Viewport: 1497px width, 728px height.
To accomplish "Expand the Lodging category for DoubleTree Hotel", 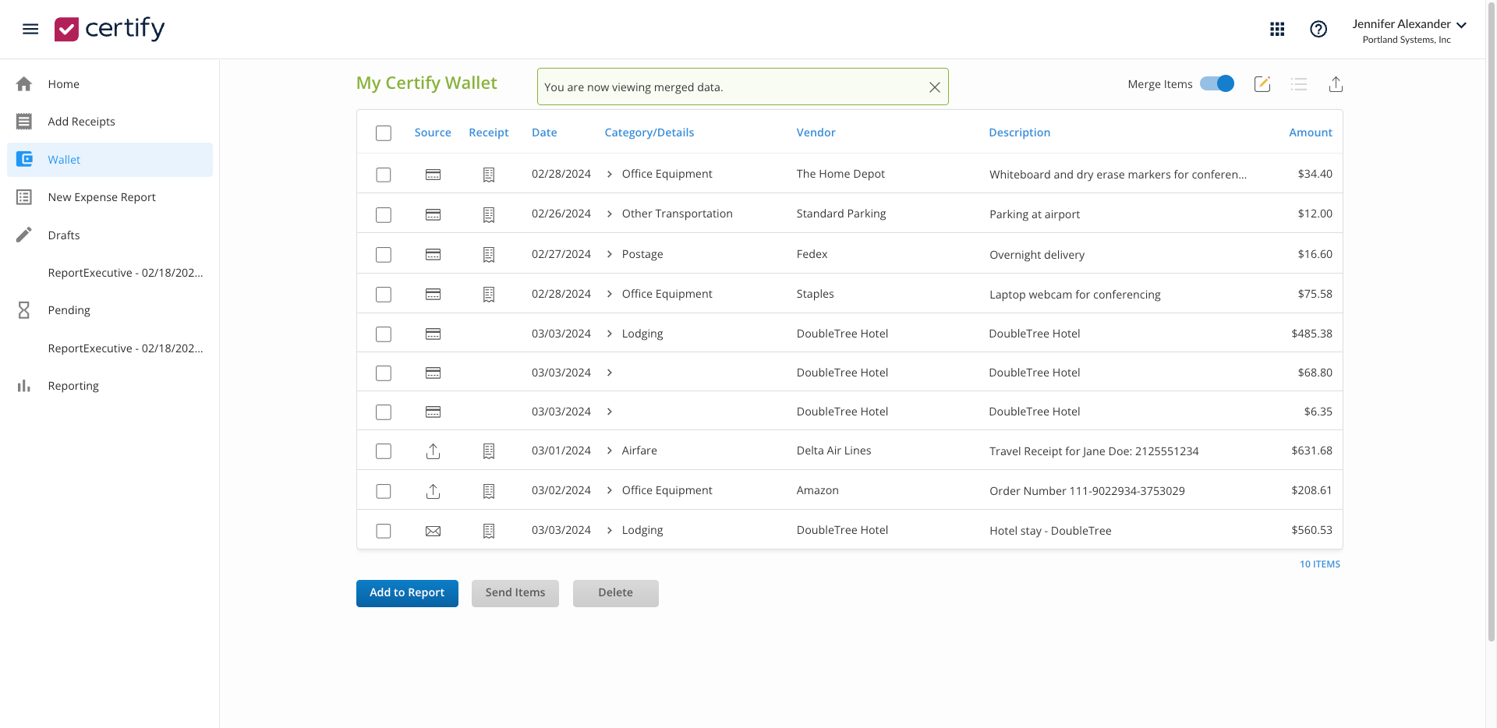I will (609, 334).
